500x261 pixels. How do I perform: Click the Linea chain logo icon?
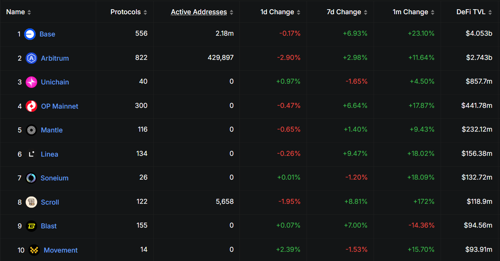pyautogui.click(x=31, y=154)
